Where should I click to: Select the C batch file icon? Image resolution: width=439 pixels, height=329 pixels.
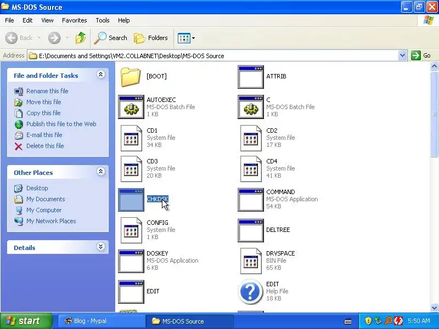click(251, 107)
